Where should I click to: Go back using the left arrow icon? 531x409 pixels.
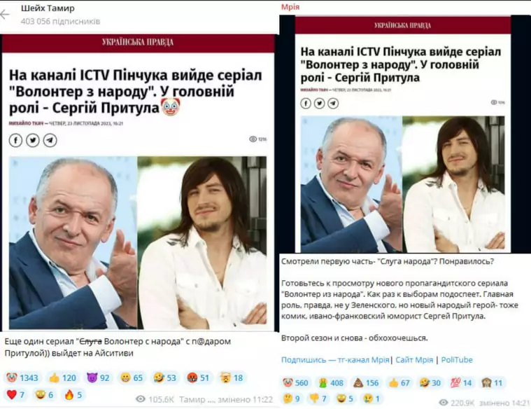(5, 15)
